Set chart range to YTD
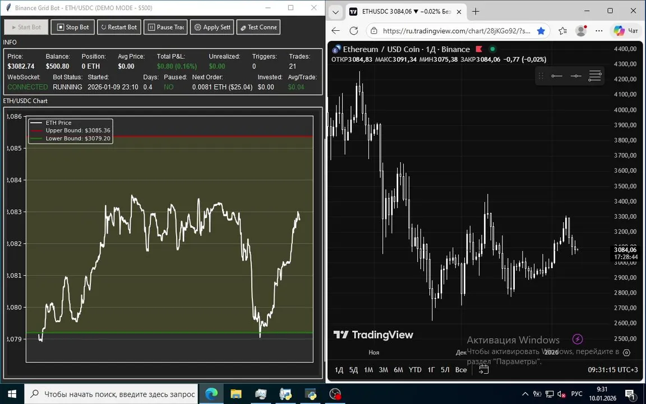 pyautogui.click(x=415, y=370)
